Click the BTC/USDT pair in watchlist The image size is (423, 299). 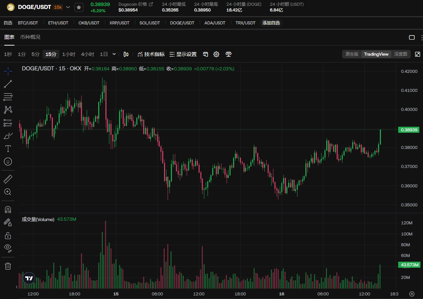point(28,23)
